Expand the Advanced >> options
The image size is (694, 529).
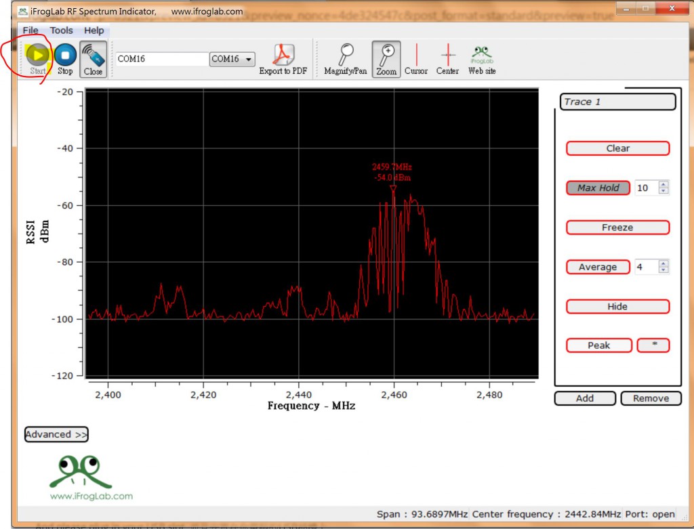(56, 434)
